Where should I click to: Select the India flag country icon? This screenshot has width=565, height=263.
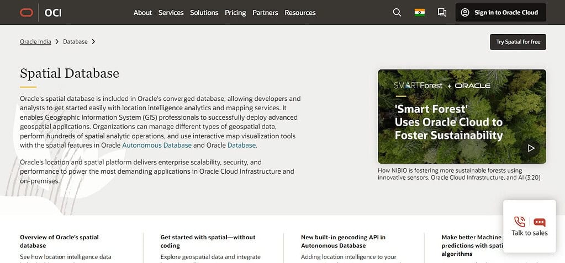[419, 13]
